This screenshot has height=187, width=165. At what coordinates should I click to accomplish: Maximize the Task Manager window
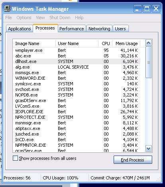click(x=147, y=9)
